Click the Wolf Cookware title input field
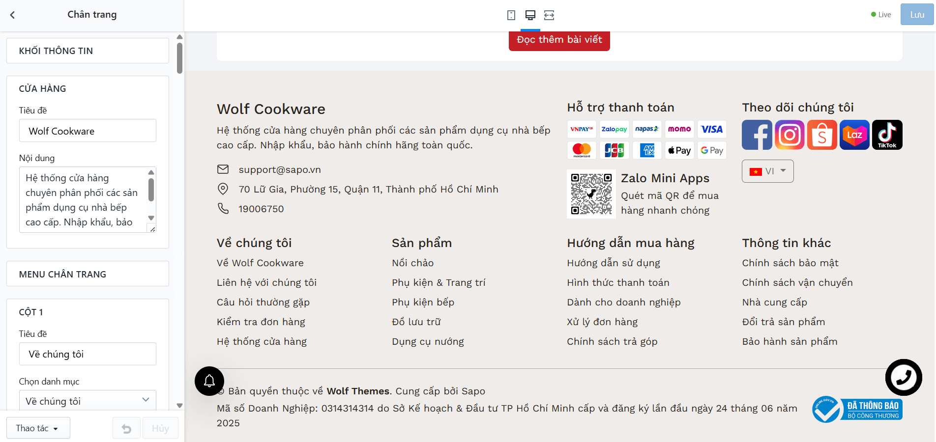936x442 pixels. pos(88,131)
